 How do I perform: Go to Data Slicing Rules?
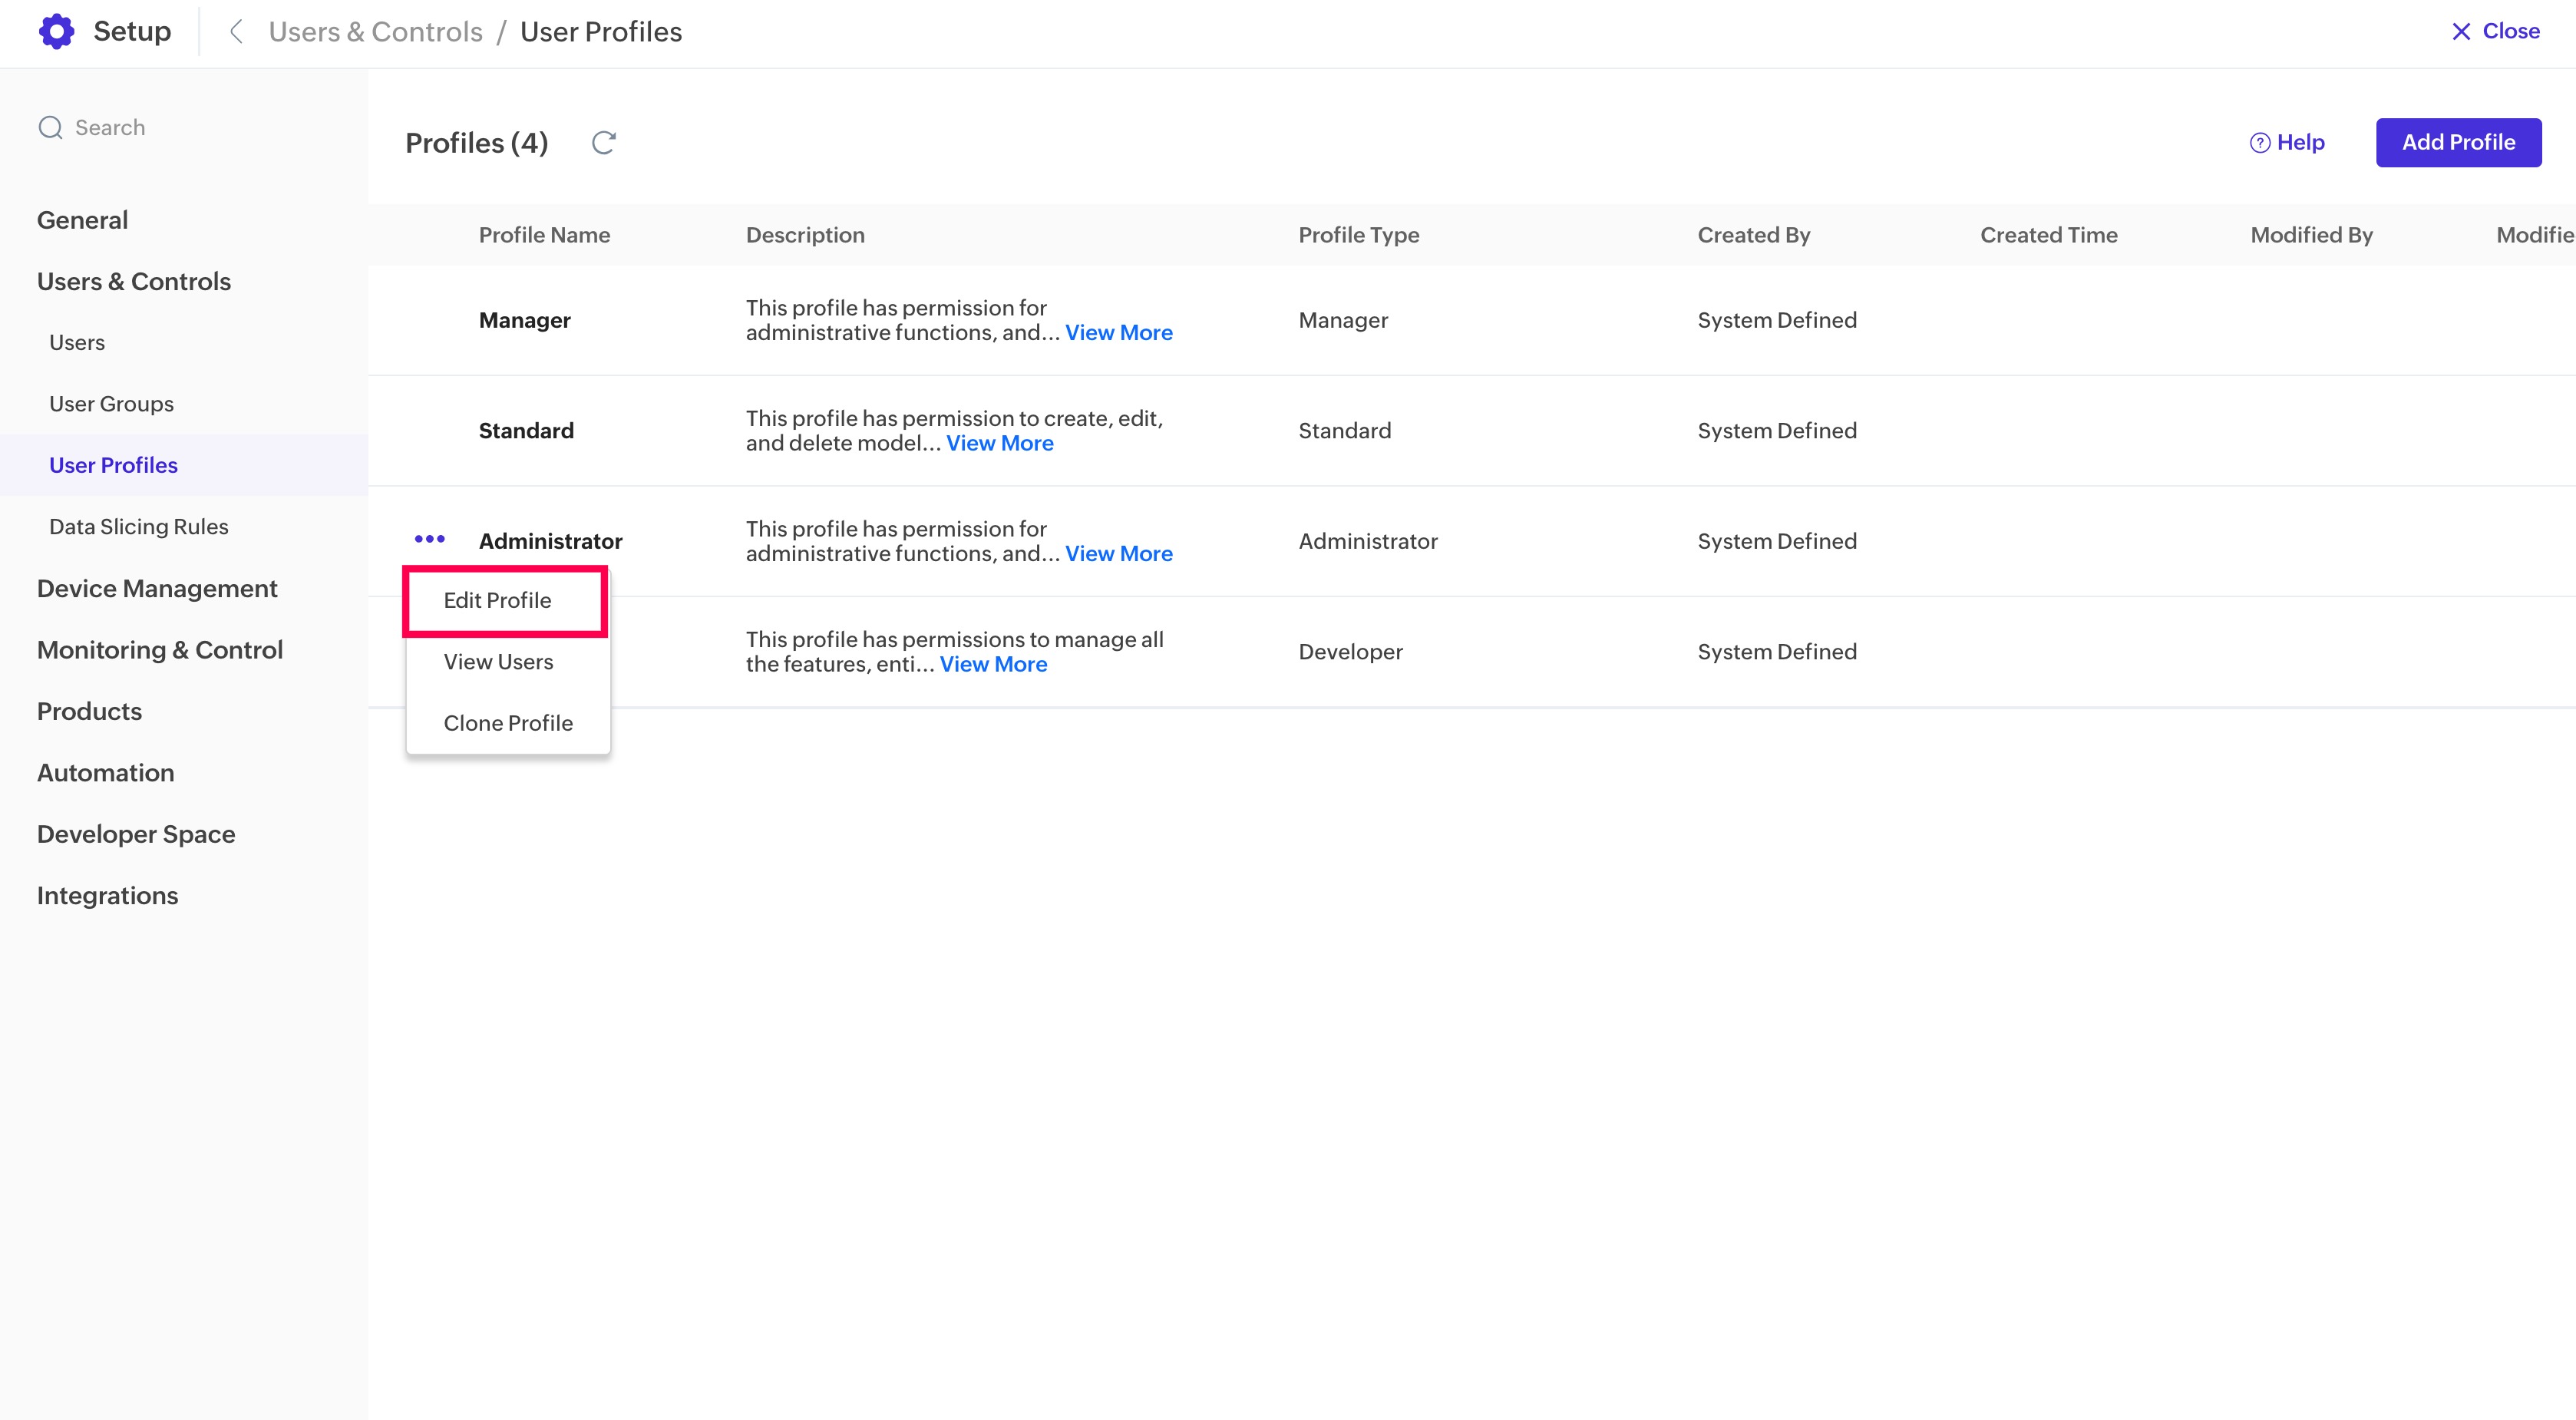coord(138,527)
